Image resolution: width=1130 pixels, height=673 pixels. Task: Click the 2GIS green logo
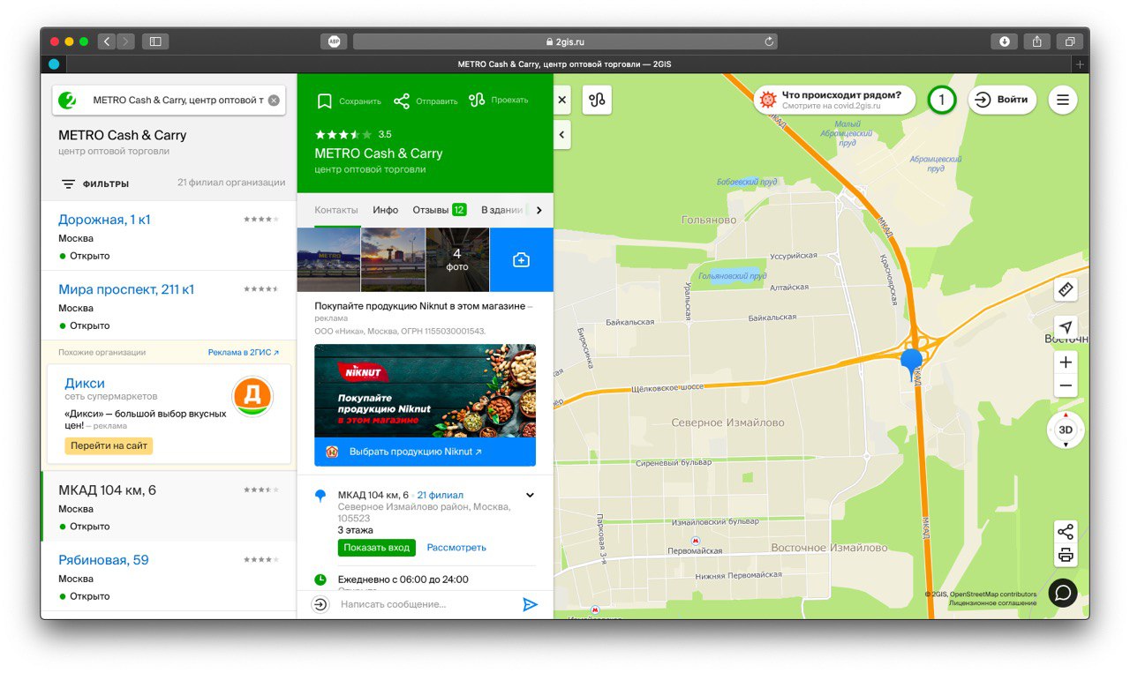[x=67, y=101]
